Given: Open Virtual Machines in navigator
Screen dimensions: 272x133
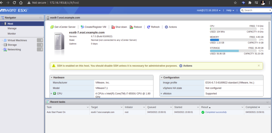Looking at the screenshot, I should [x=17, y=40].
